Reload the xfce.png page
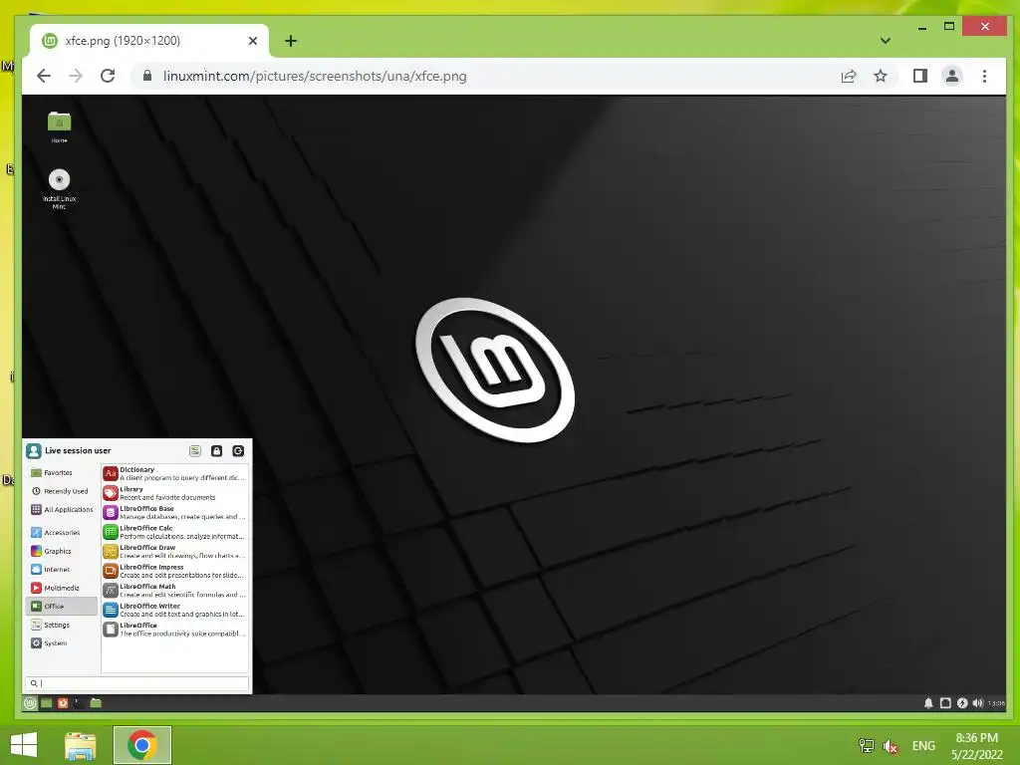The height and width of the screenshot is (765, 1020). click(x=108, y=76)
